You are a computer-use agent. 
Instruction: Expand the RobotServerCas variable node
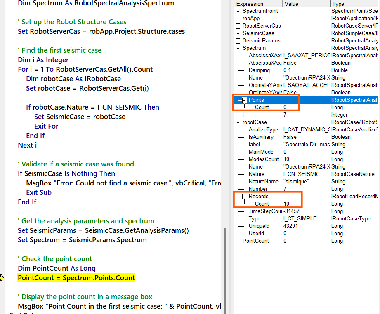[238, 26]
